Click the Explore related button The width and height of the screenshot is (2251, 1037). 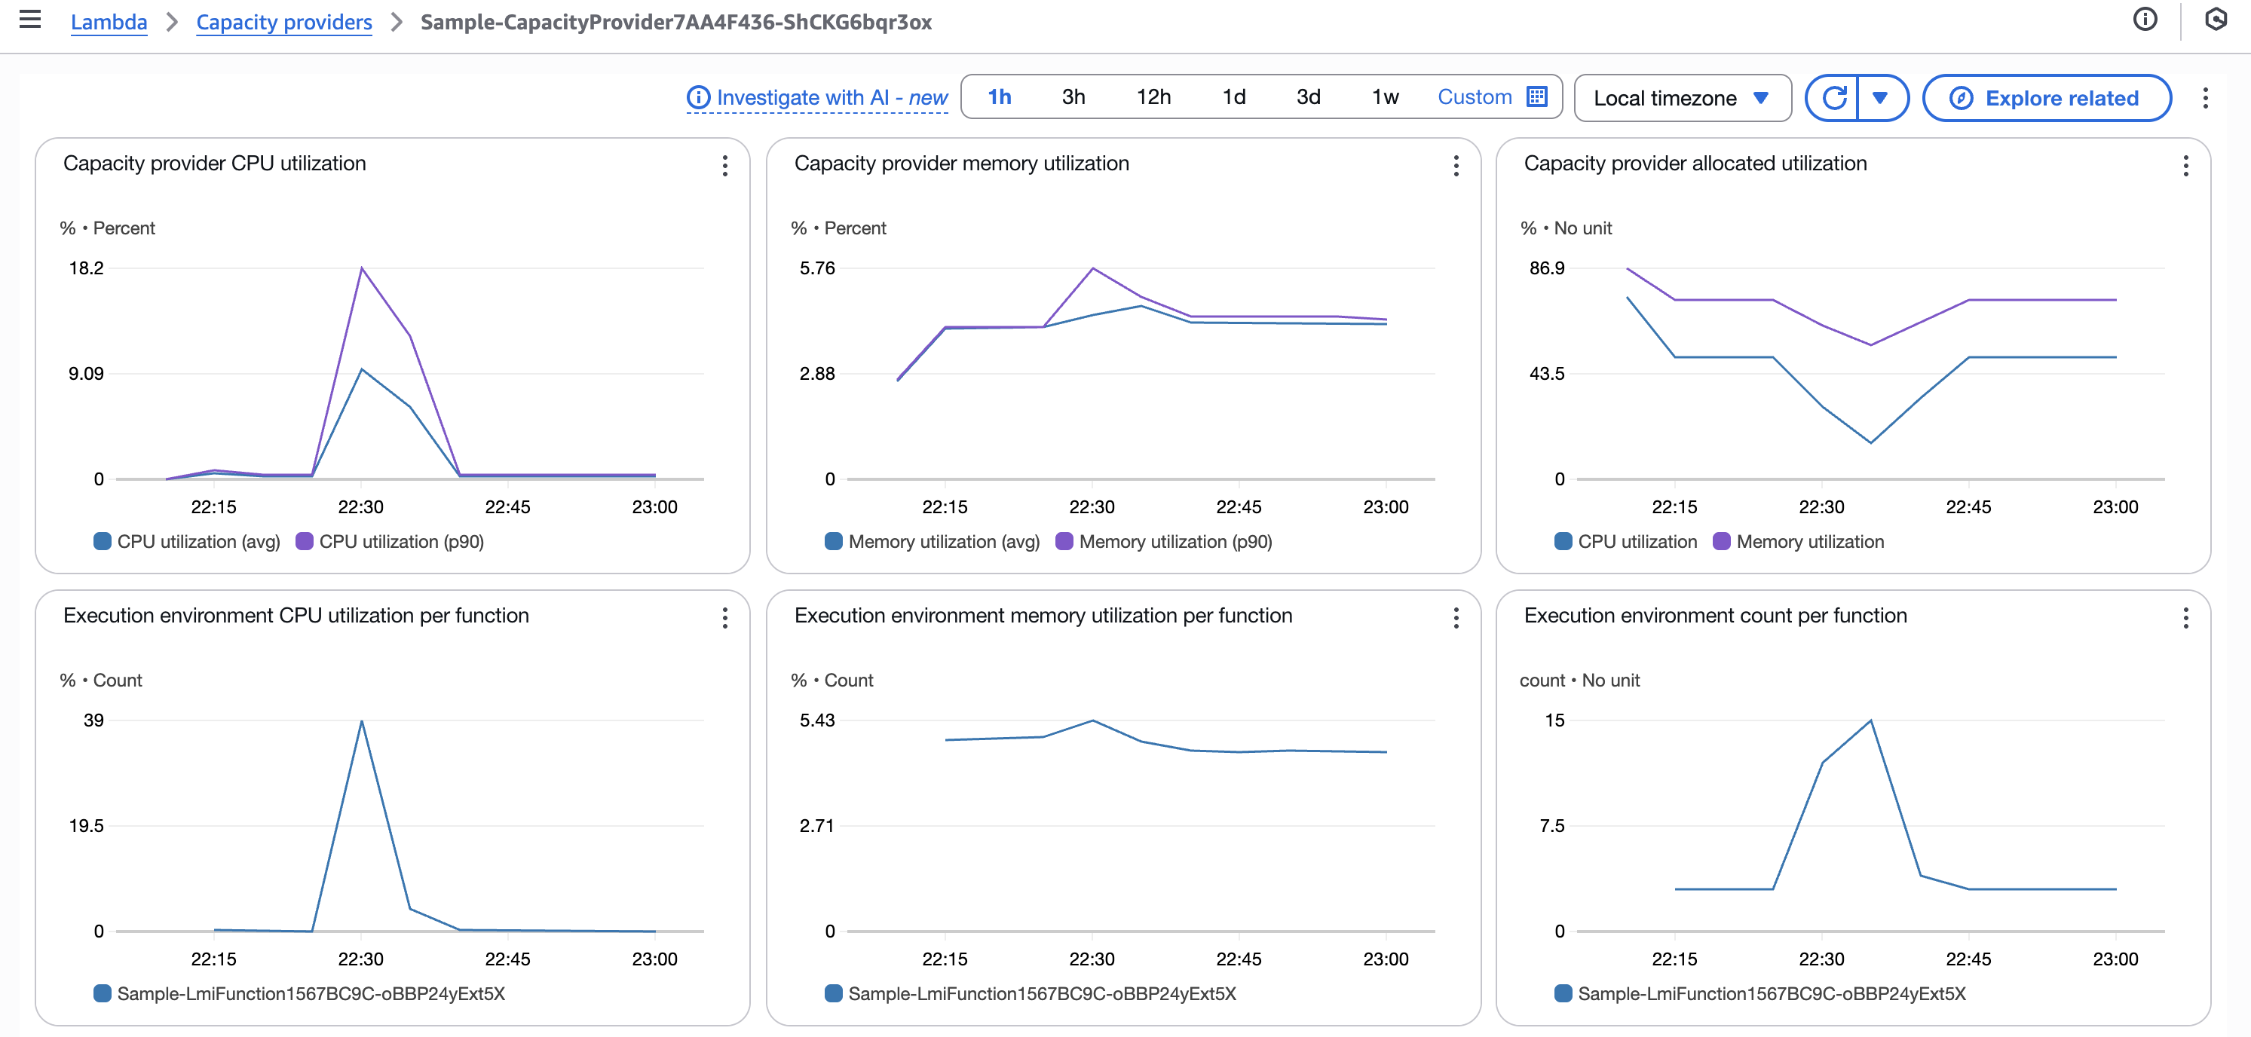click(x=2046, y=98)
